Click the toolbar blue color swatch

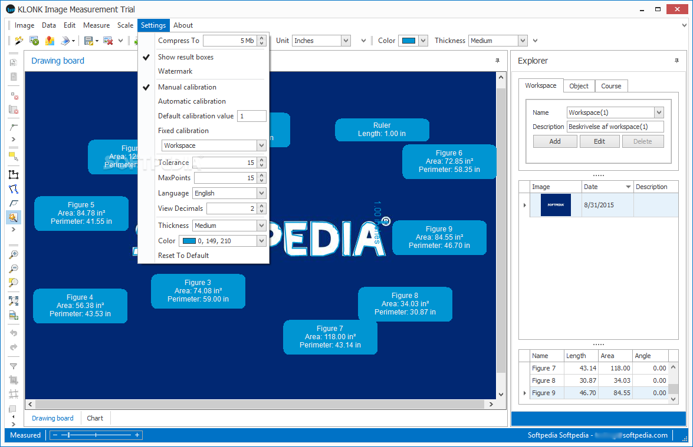click(408, 41)
